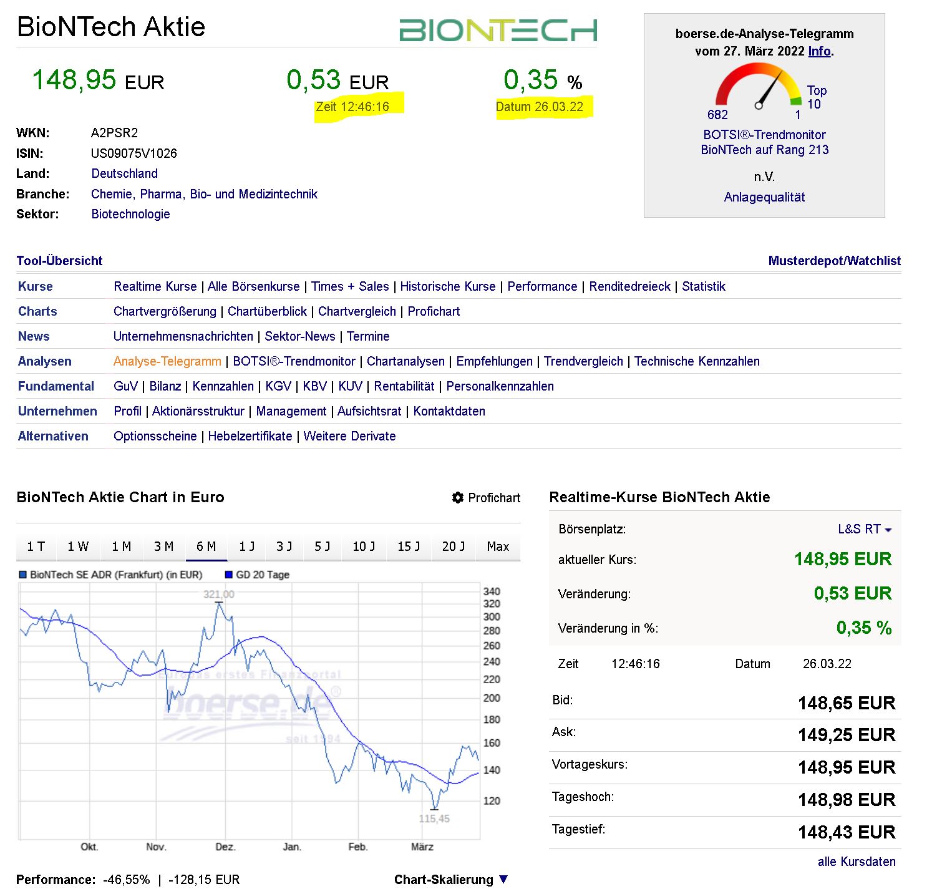
Task: Open Chartvergleich
Action: [357, 311]
